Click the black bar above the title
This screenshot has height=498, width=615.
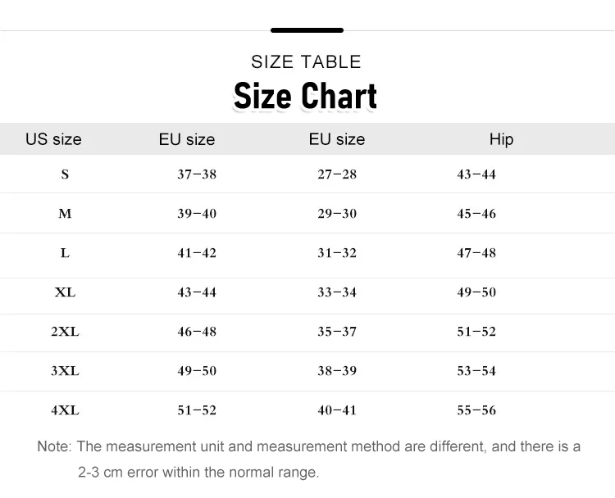(x=307, y=30)
